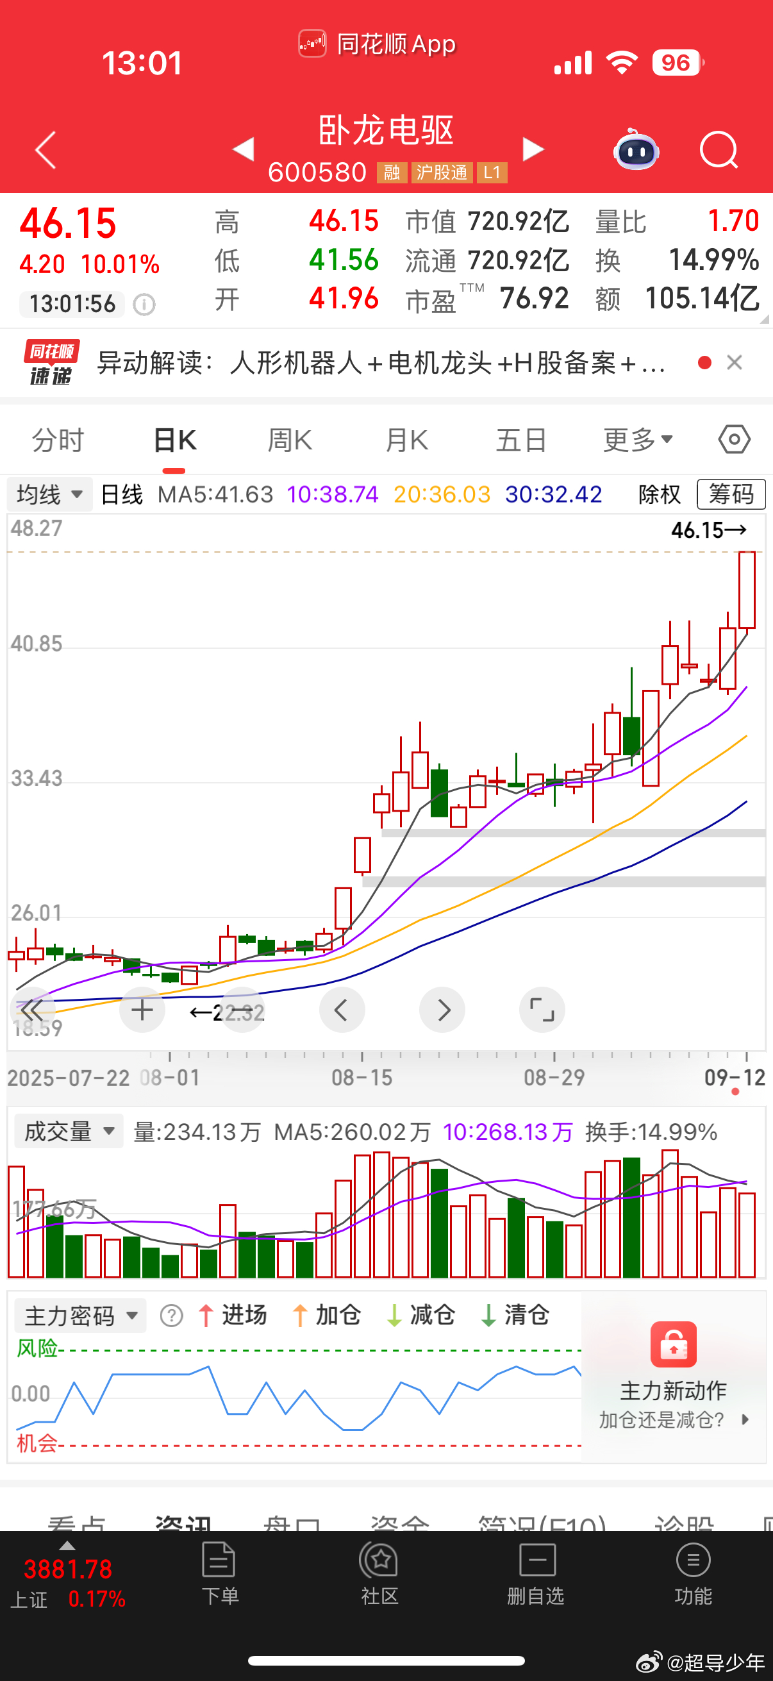This screenshot has height=1681, width=773.
Task: Switch to 分时 tab
Action: tap(58, 440)
